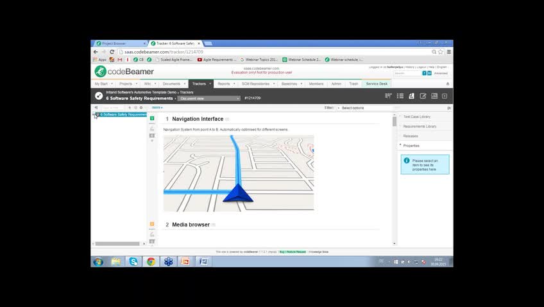Open File Explorer from the taskbar
Viewport: 544px width, 307px height.
(x=116, y=262)
